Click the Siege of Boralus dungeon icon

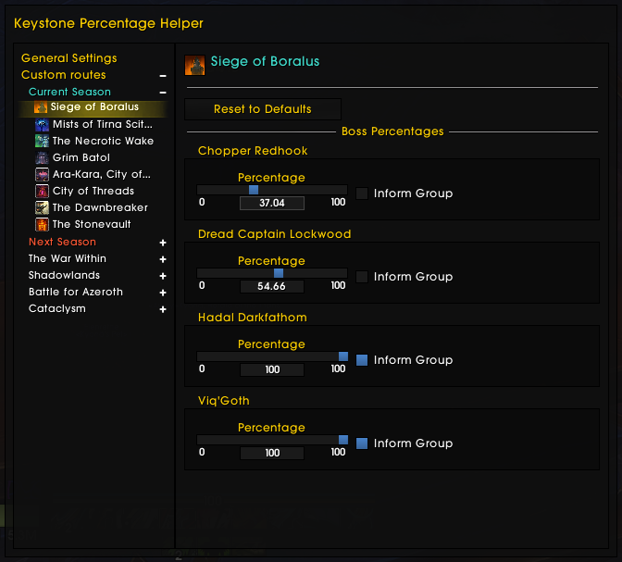click(x=41, y=107)
